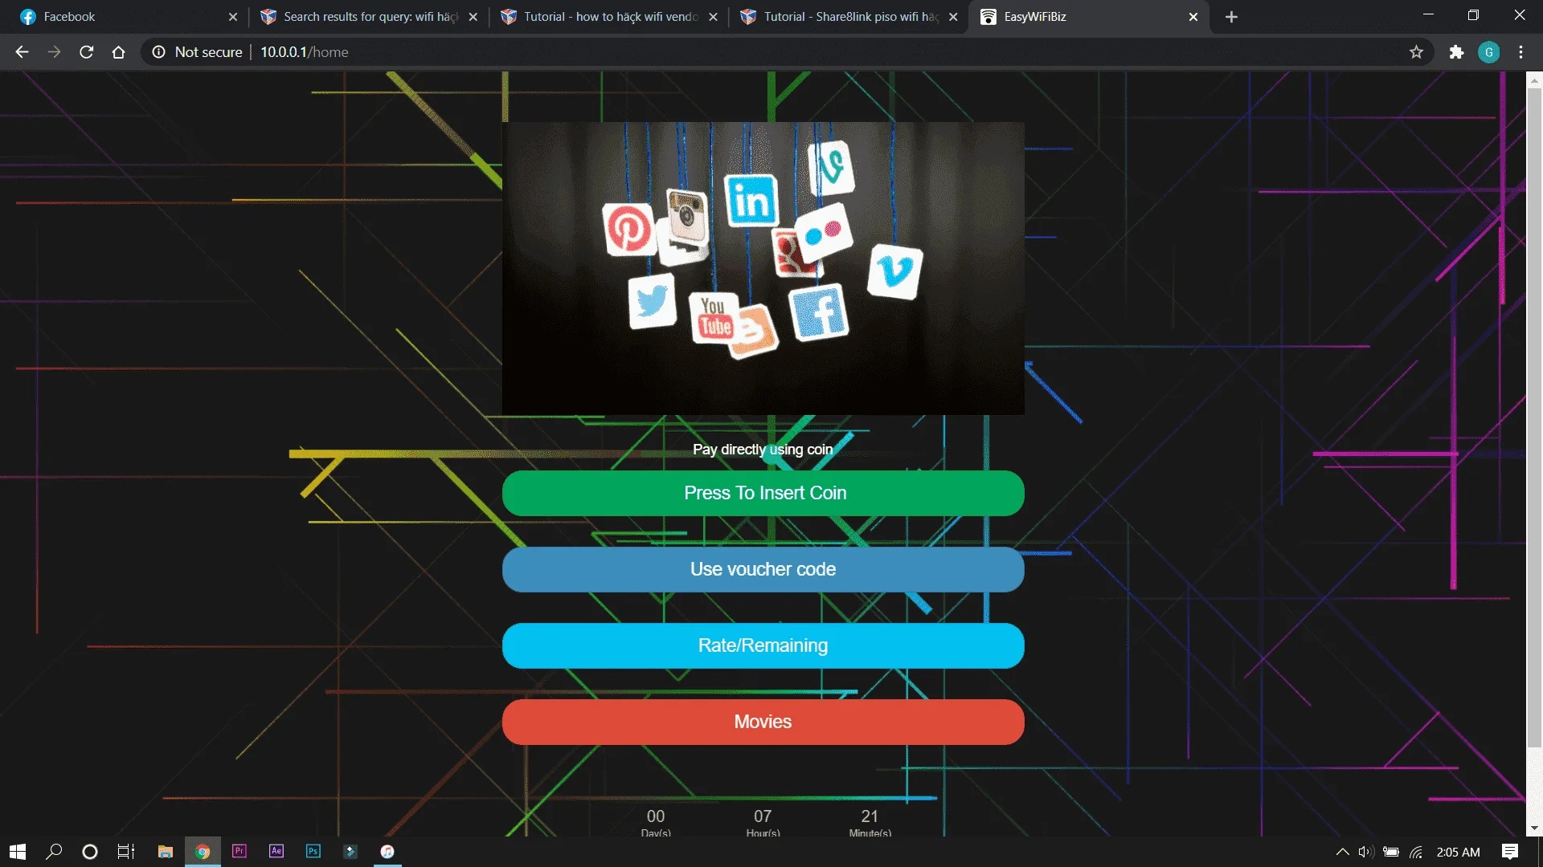This screenshot has width=1543, height=867.
Task: Switch to the Search results for query tab
Action: click(370, 17)
